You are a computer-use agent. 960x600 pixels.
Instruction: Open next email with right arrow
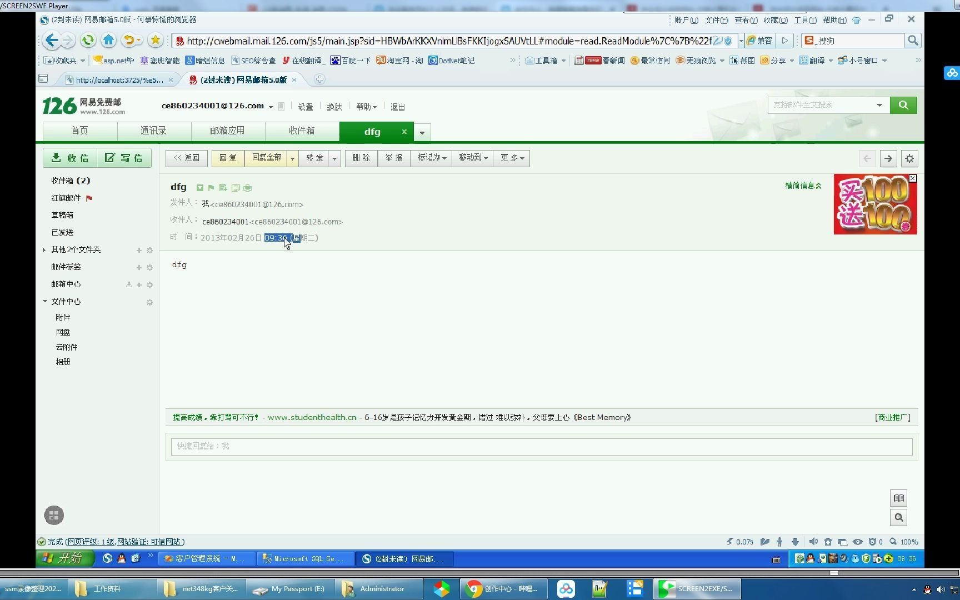(x=888, y=158)
